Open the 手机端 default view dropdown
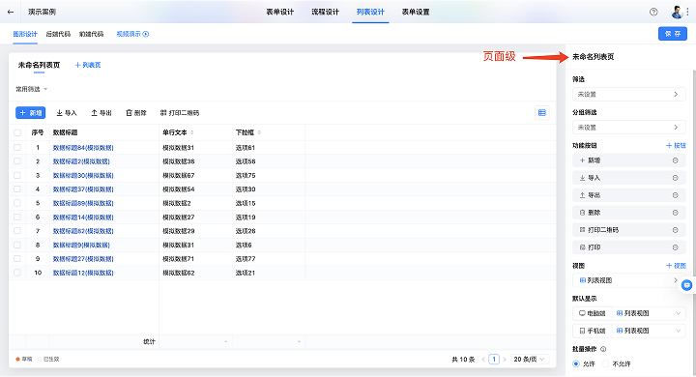This screenshot has width=696, height=377. 649,331
